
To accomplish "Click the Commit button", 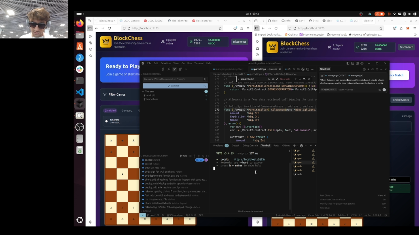I will pyautogui.click(x=173, y=86).
